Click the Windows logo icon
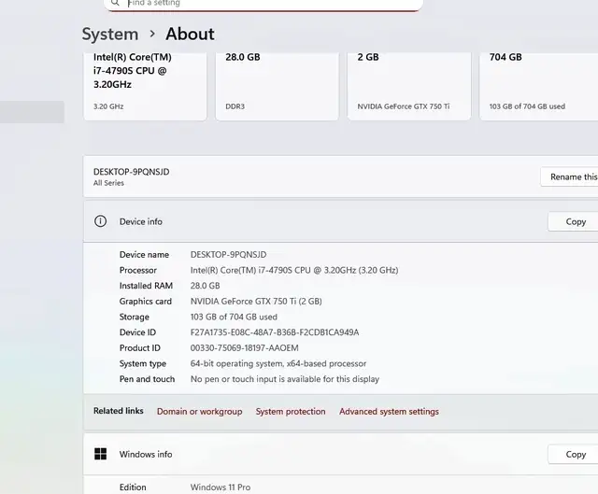The height and width of the screenshot is (494, 598). [100, 454]
